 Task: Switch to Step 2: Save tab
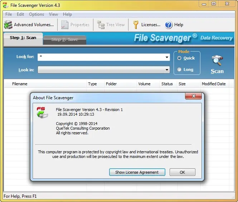pos(65,40)
